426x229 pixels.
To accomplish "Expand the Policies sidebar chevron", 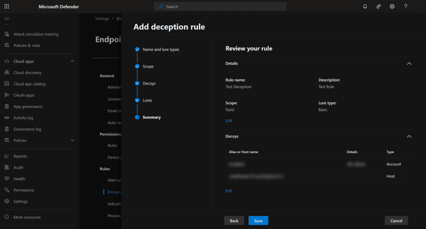I will click(72, 141).
